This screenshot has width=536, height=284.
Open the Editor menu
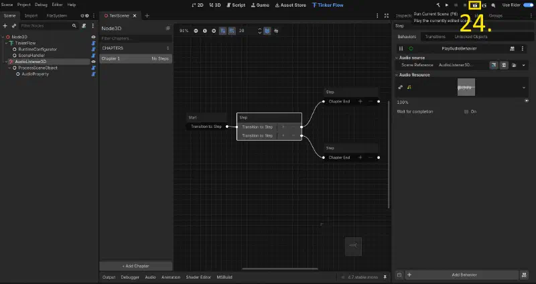pyautogui.click(x=57, y=5)
